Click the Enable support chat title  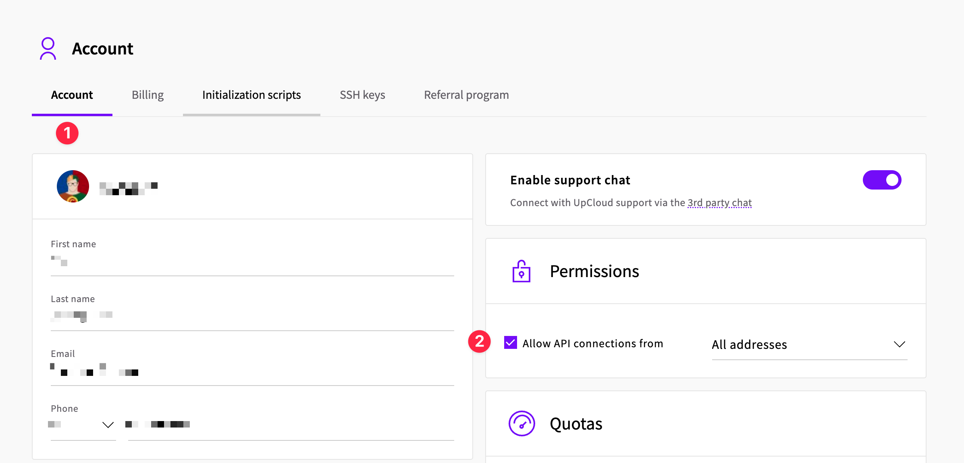(570, 180)
